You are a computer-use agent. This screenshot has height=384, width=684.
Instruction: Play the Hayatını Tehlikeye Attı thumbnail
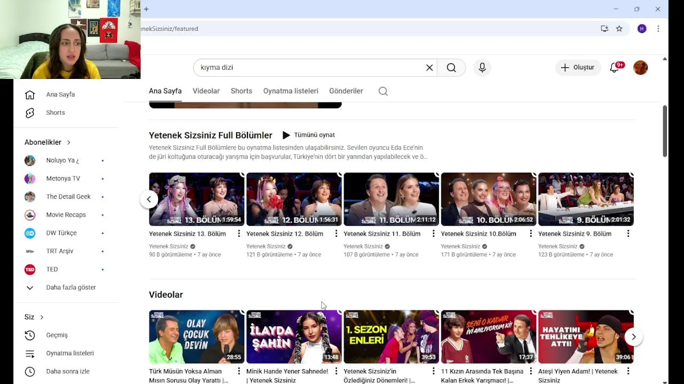[586, 337]
